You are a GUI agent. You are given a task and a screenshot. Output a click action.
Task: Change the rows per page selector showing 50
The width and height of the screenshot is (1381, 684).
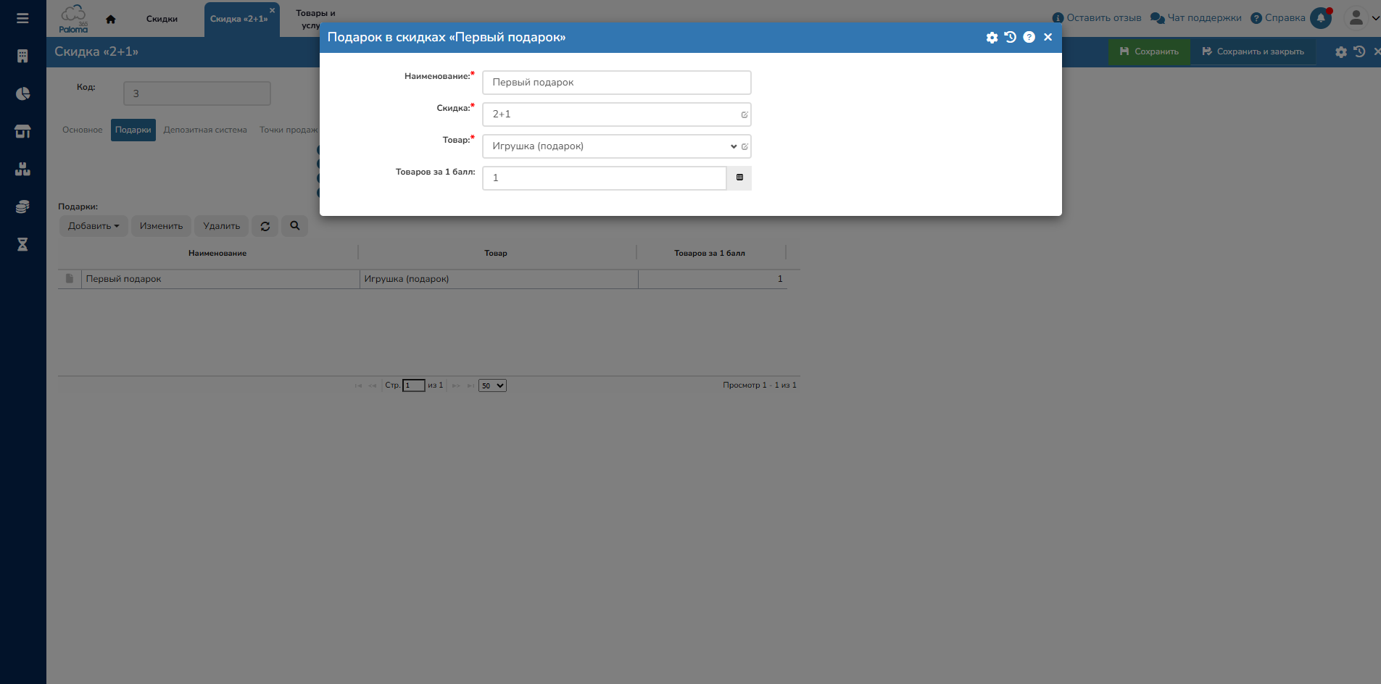point(492,385)
